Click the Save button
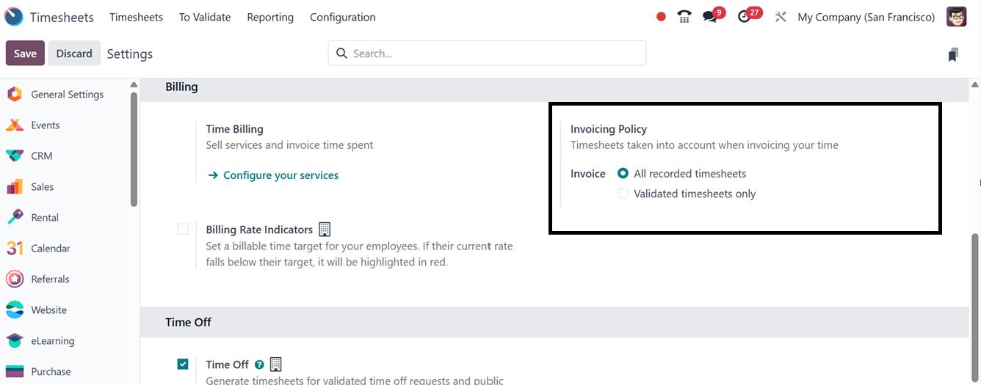The height and width of the screenshot is (385, 981). 25,54
